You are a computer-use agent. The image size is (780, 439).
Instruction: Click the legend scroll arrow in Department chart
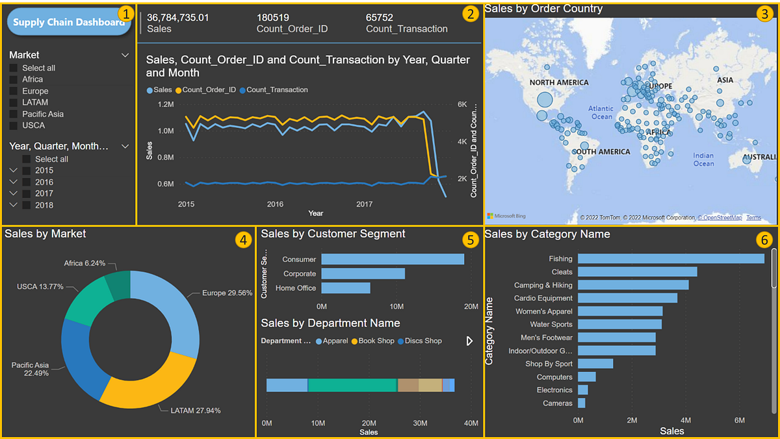469,341
